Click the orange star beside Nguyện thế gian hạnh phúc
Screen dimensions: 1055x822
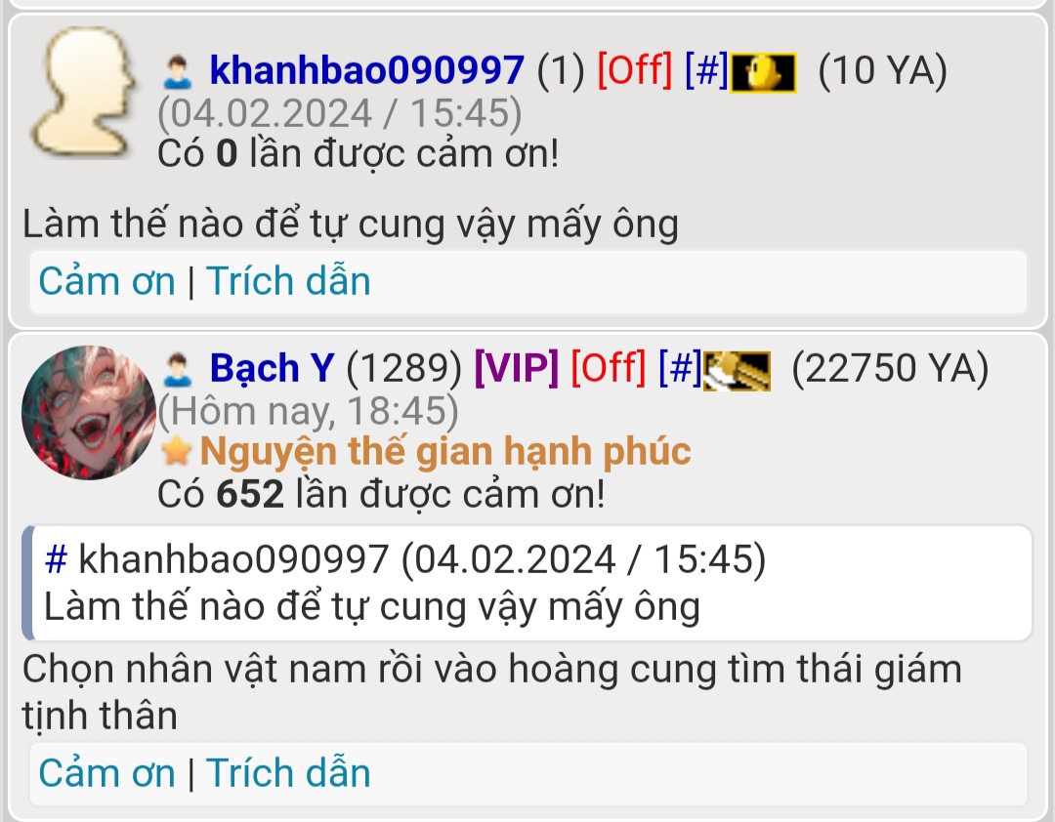(176, 450)
